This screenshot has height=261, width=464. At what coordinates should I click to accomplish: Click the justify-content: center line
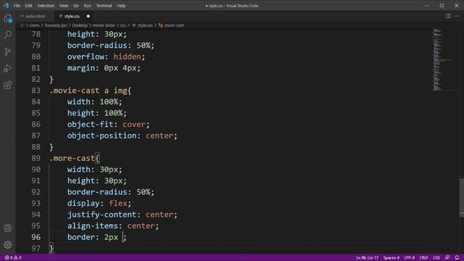(123, 215)
